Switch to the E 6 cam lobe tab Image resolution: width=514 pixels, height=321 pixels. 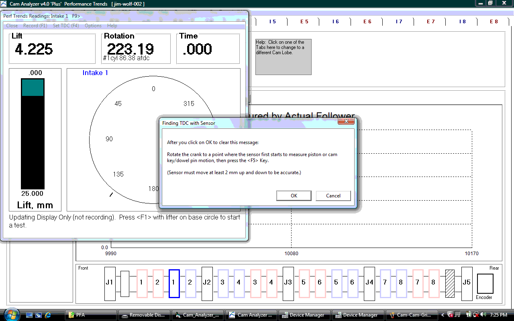tap(367, 22)
